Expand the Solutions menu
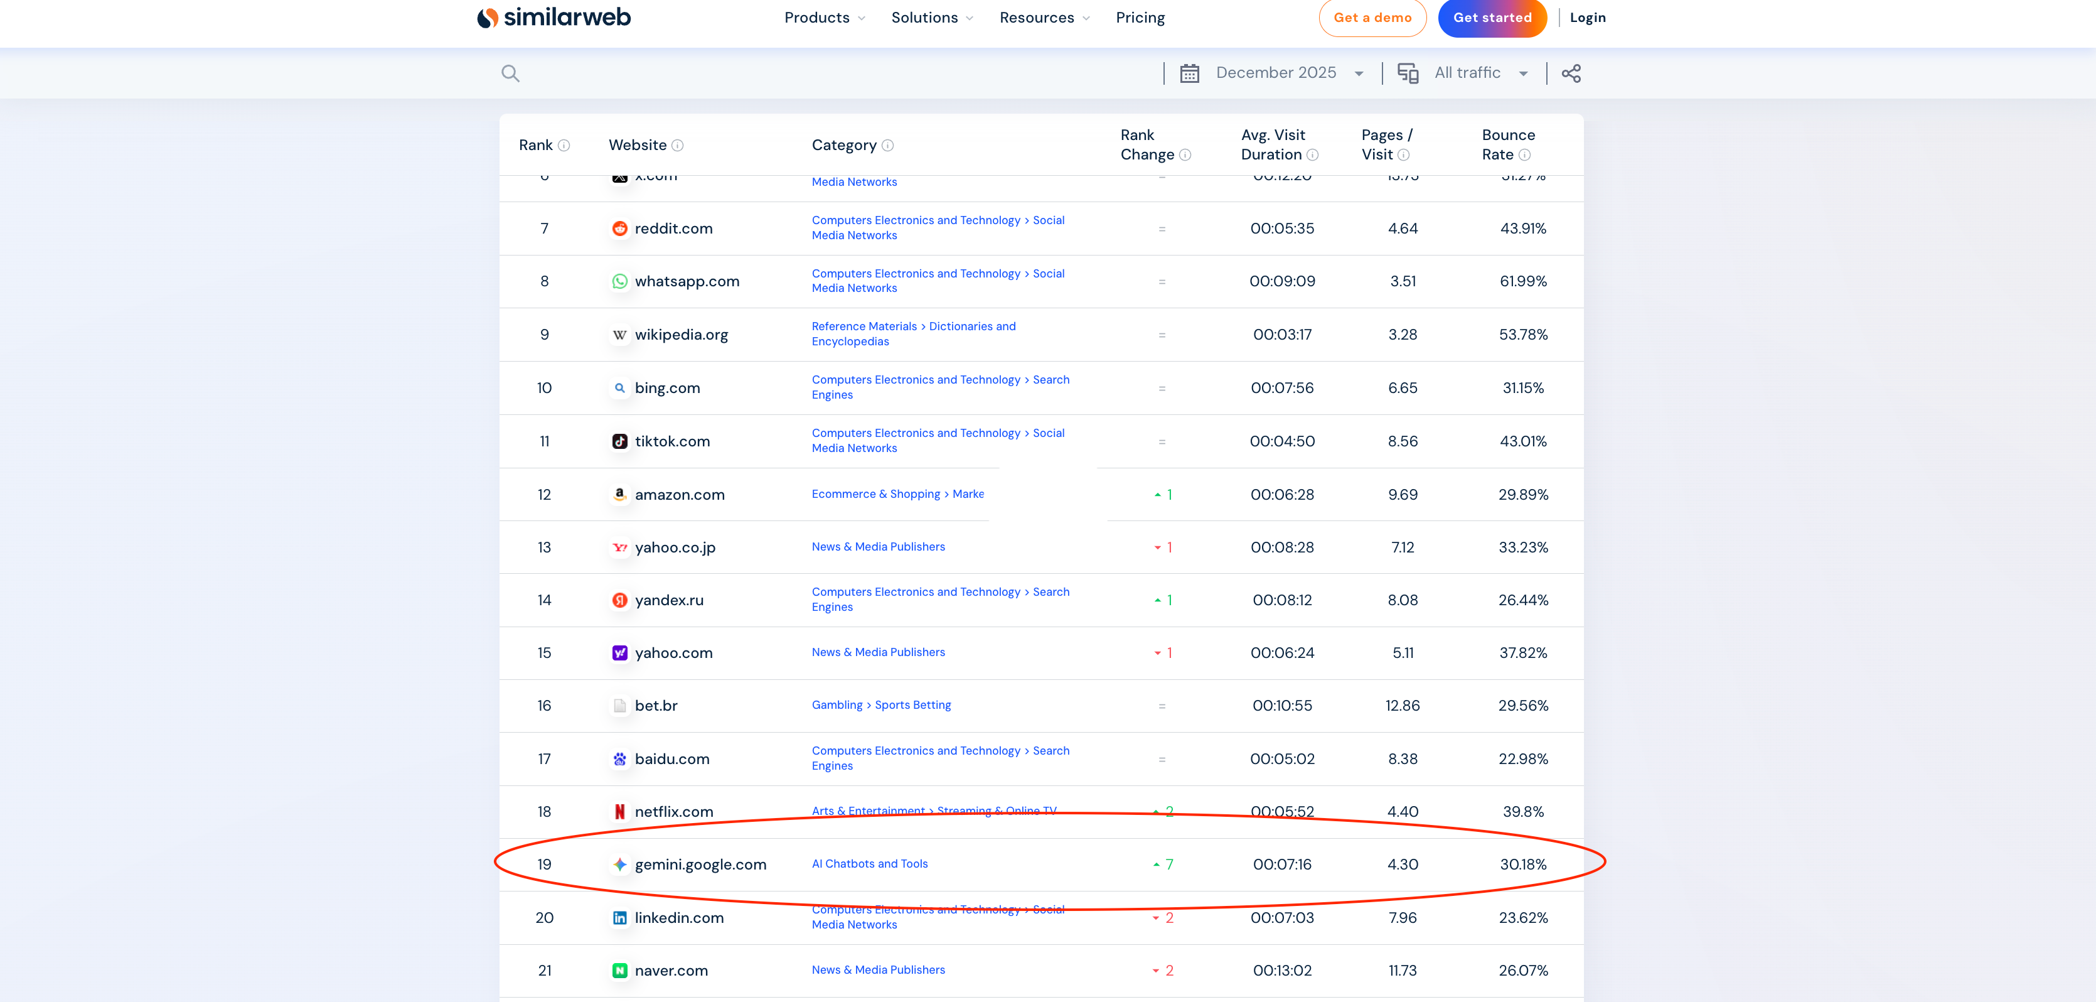This screenshot has height=1002, width=2096. click(x=933, y=18)
